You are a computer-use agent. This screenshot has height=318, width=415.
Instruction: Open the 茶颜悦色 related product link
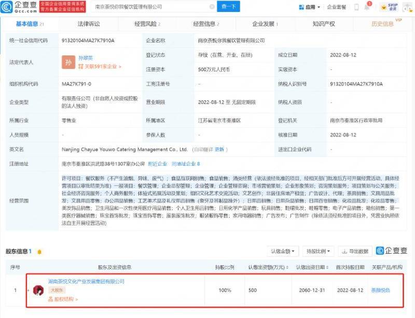point(380,290)
